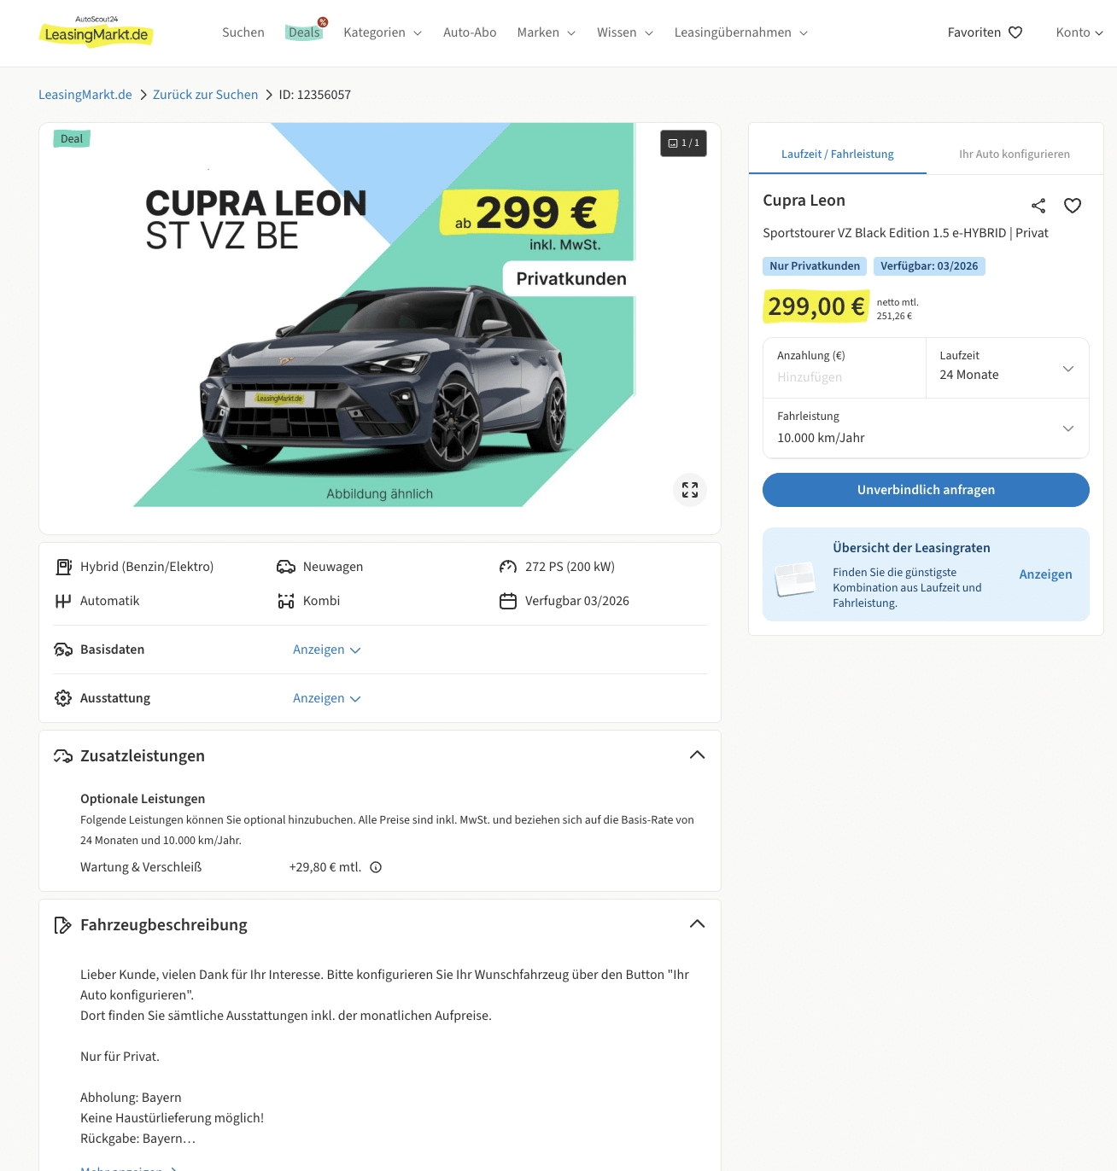The height and width of the screenshot is (1171, 1117).
Task: Expand Basisdaten via Anzeigen
Action: pos(327,650)
